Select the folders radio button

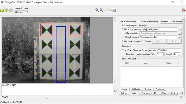(x=142, y=41)
